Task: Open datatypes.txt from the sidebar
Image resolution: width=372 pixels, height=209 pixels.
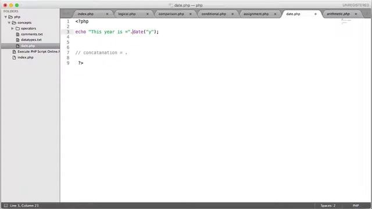Action: 31,40
